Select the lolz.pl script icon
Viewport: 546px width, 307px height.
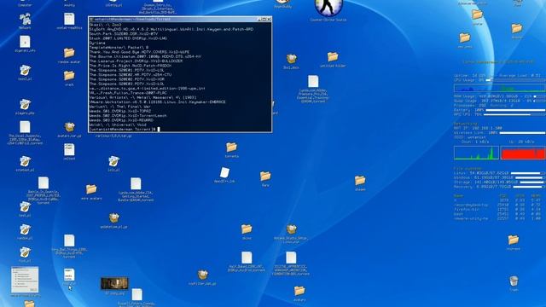(x=113, y=164)
